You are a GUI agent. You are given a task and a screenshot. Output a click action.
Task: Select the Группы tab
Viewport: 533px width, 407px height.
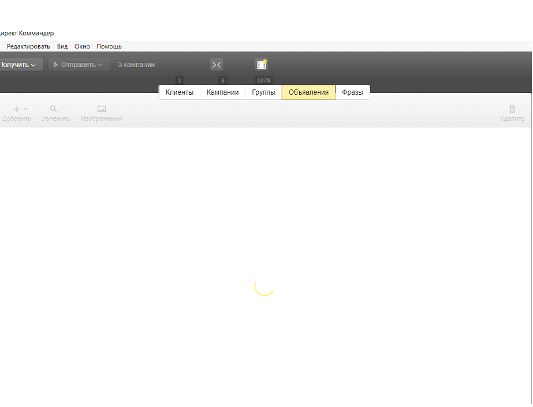point(263,92)
